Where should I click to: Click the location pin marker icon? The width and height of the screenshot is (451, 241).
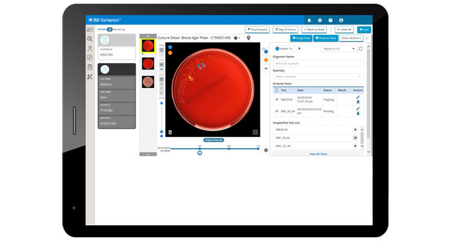[x=248, y=38]
